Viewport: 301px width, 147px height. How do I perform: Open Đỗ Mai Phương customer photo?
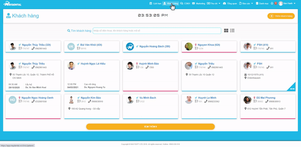pyautogui.click(x=248, y=100)
